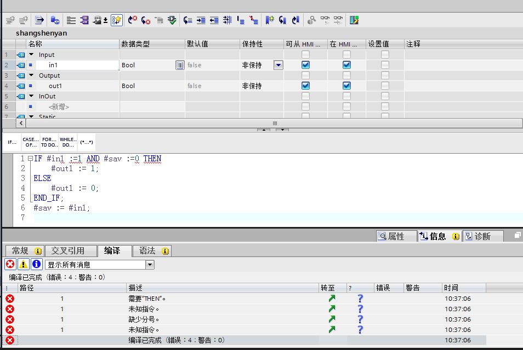Uncomment selection with red-slashed lines icon
Screen dimensions: 523x350
pyautogui.click(x=254, y=20)
